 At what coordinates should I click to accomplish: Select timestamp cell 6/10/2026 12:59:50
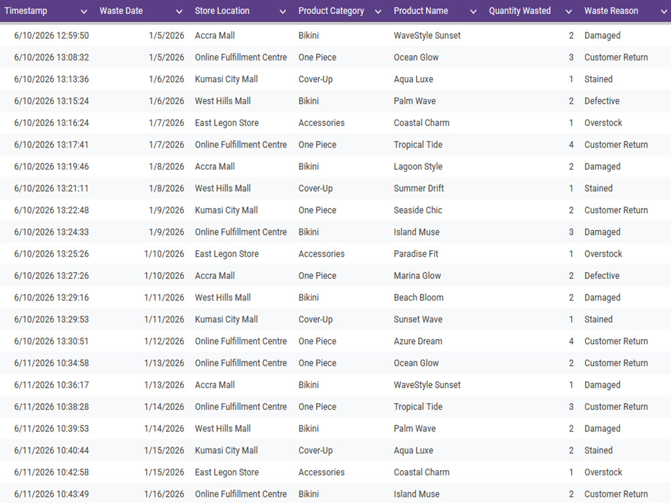[52, 36]
